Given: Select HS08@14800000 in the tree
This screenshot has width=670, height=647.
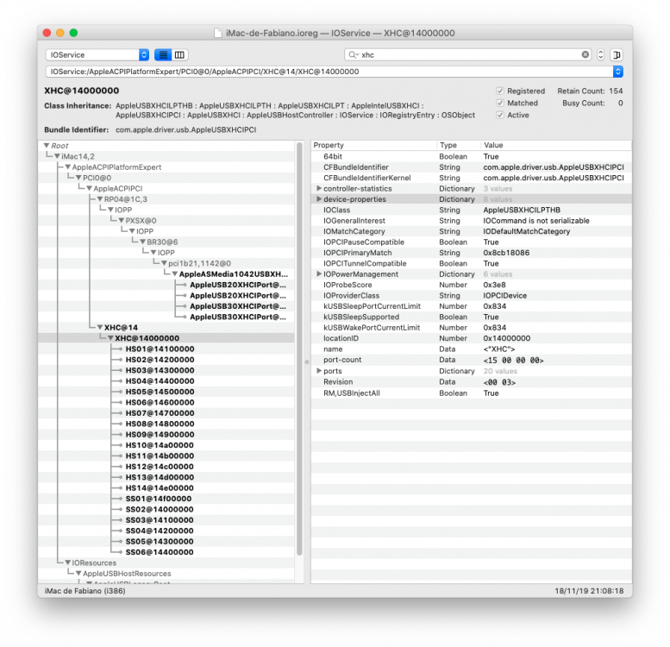Looking at the screenshot, I should [x=160, y=424].
